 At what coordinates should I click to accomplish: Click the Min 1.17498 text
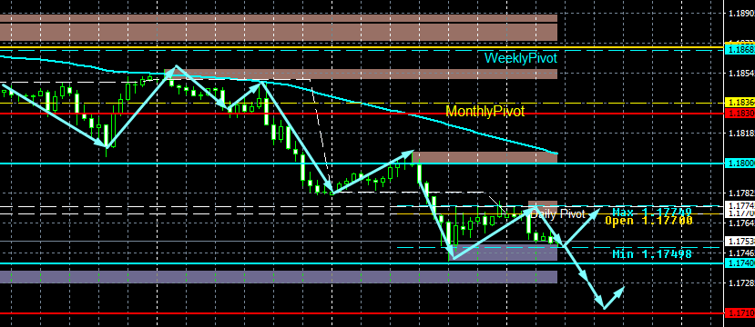point(652,254)
